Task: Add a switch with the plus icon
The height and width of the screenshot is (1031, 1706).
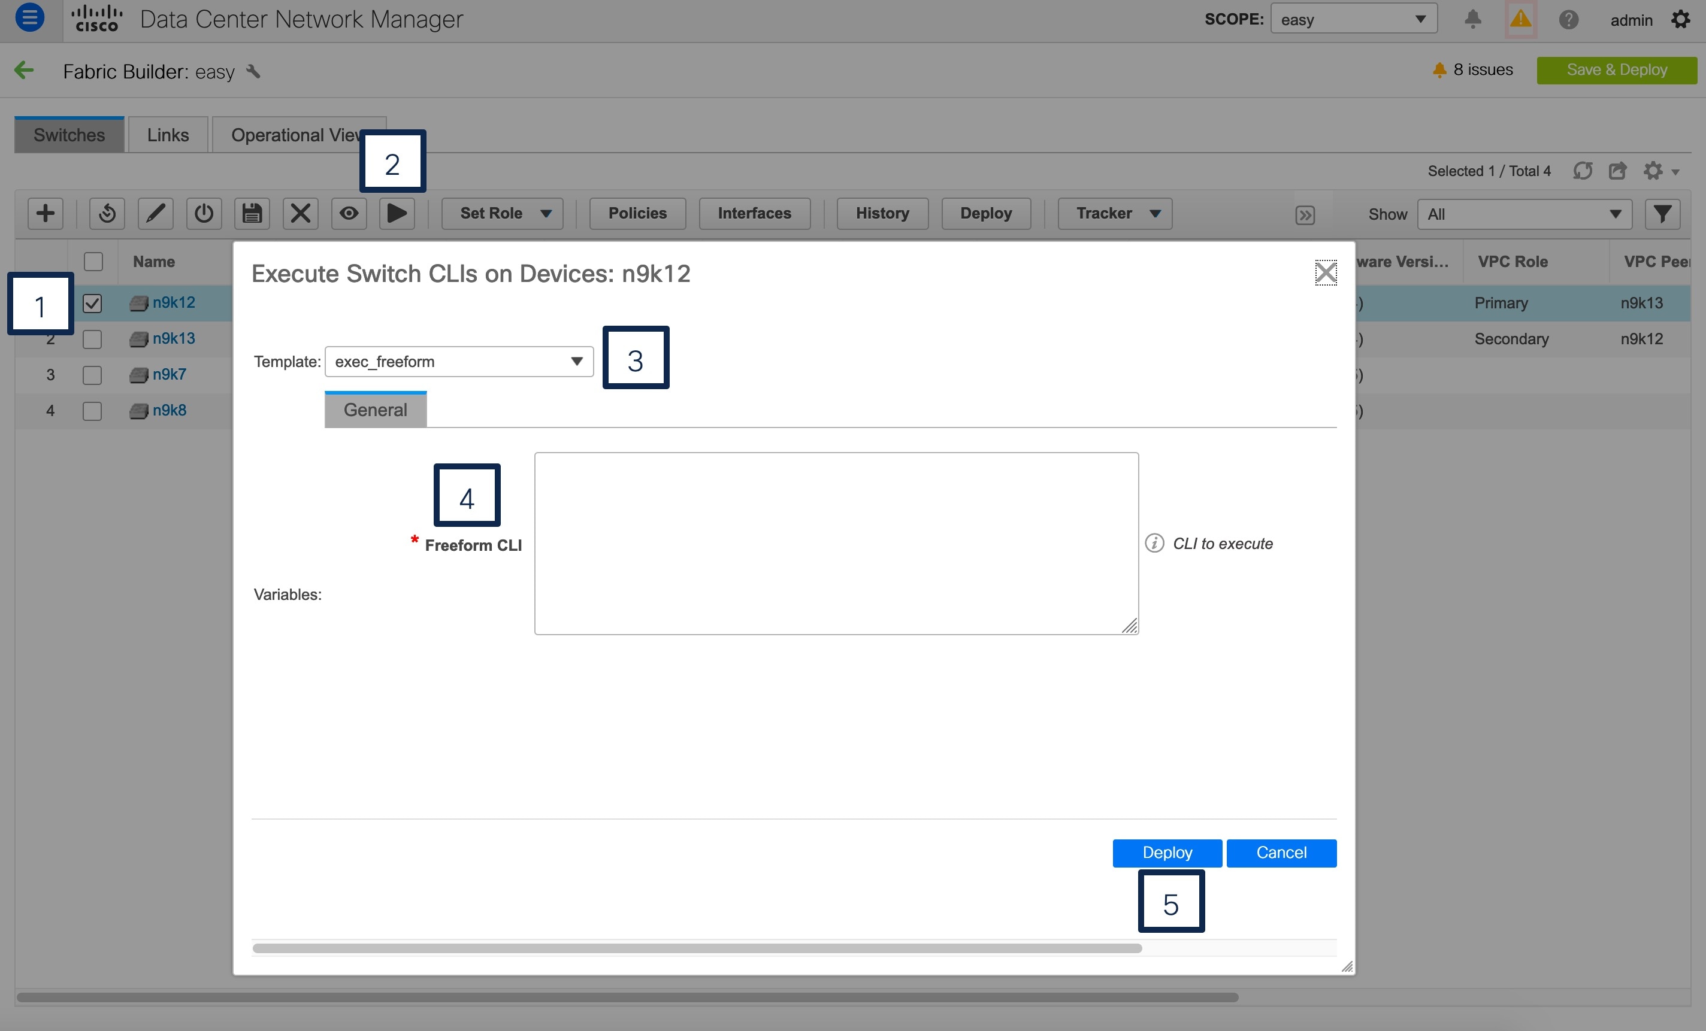Action: click(46, 213)
